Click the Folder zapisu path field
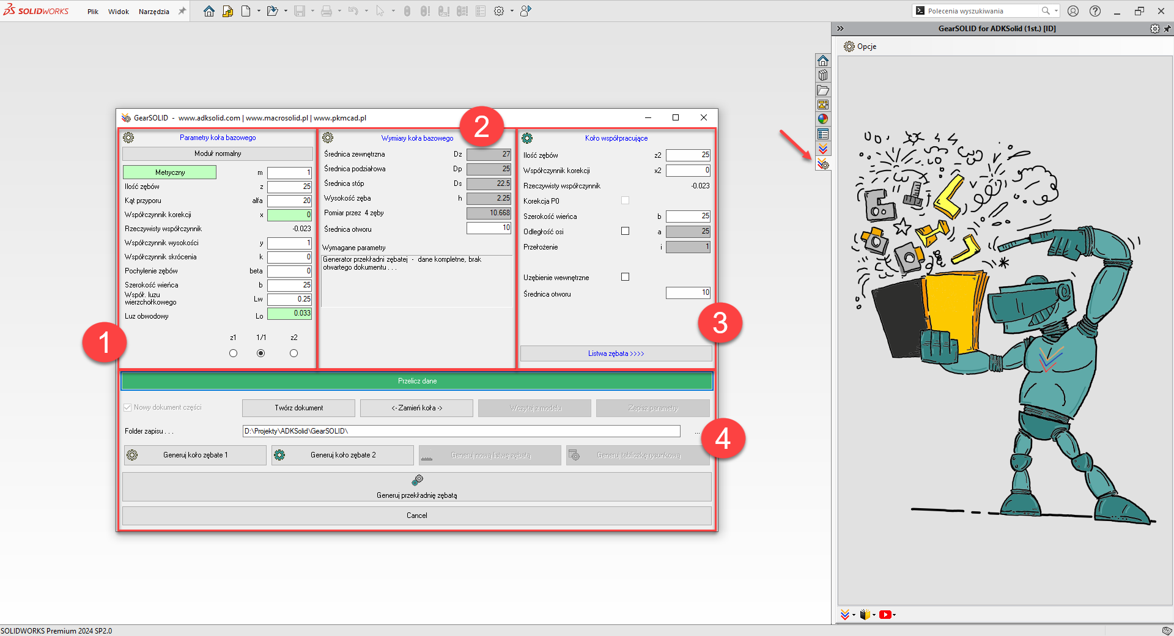The height and width of the screenshot is (636, 1174). [462, 431]
